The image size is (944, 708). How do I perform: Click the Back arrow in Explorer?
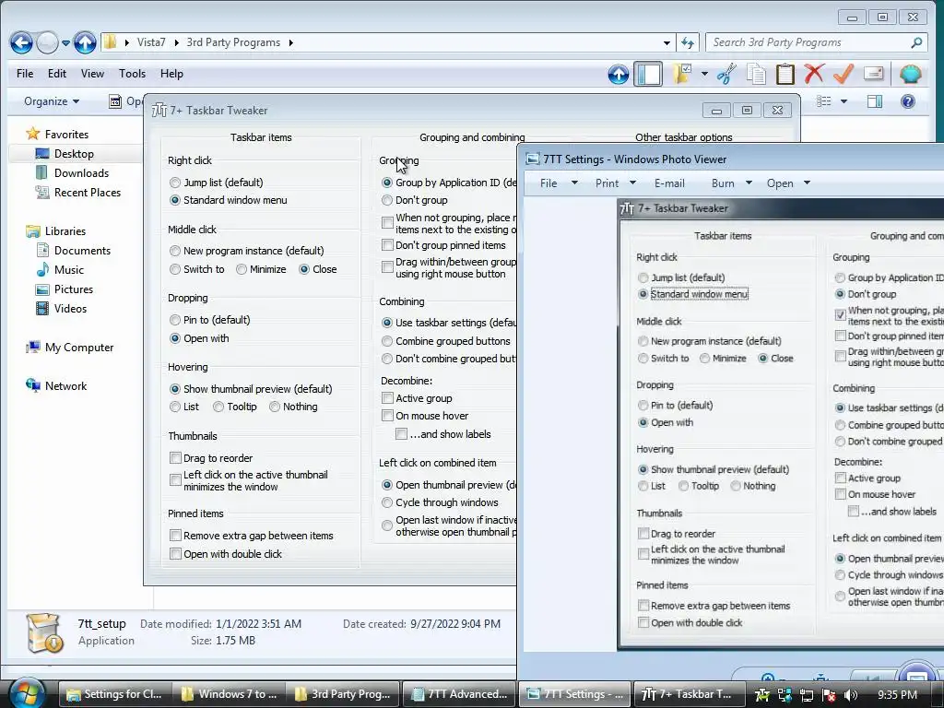pyautogui.click(x=22, y=42)
